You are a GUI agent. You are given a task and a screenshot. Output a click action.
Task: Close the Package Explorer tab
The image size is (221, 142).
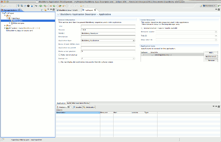click(x=19, y=10)
